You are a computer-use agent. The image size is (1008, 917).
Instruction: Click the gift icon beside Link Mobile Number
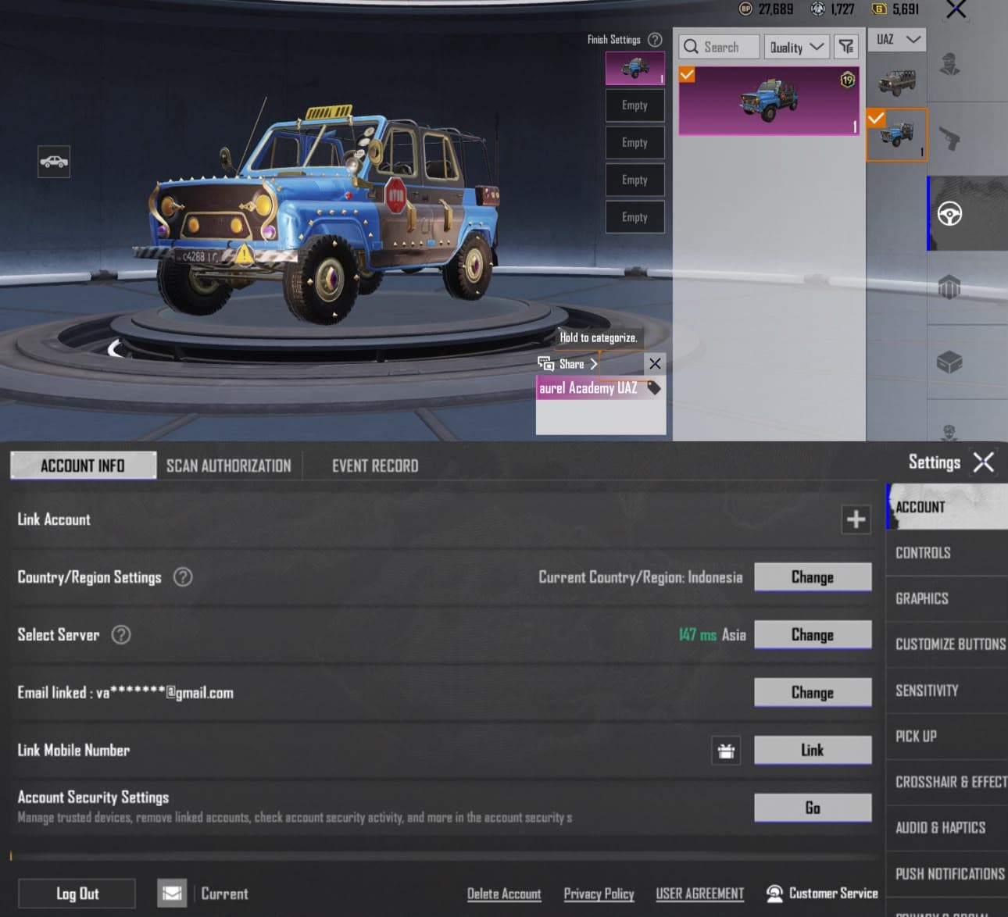pos(726,751)
